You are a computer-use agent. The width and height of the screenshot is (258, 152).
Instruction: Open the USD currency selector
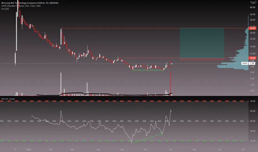(253, 3)
